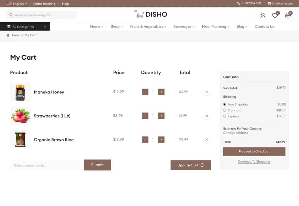Expand the Meal Planning menu

pos(215,26)
